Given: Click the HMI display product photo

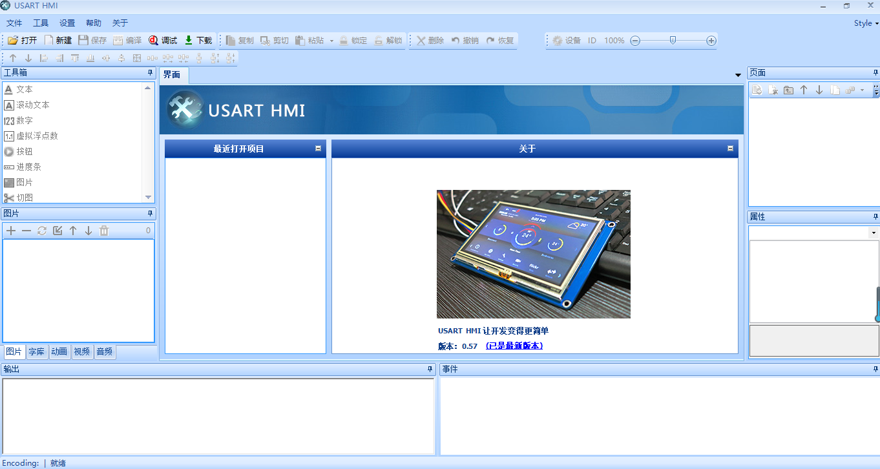Looking at the screenshot, I should pyautogui.click(x=534, y=254).
